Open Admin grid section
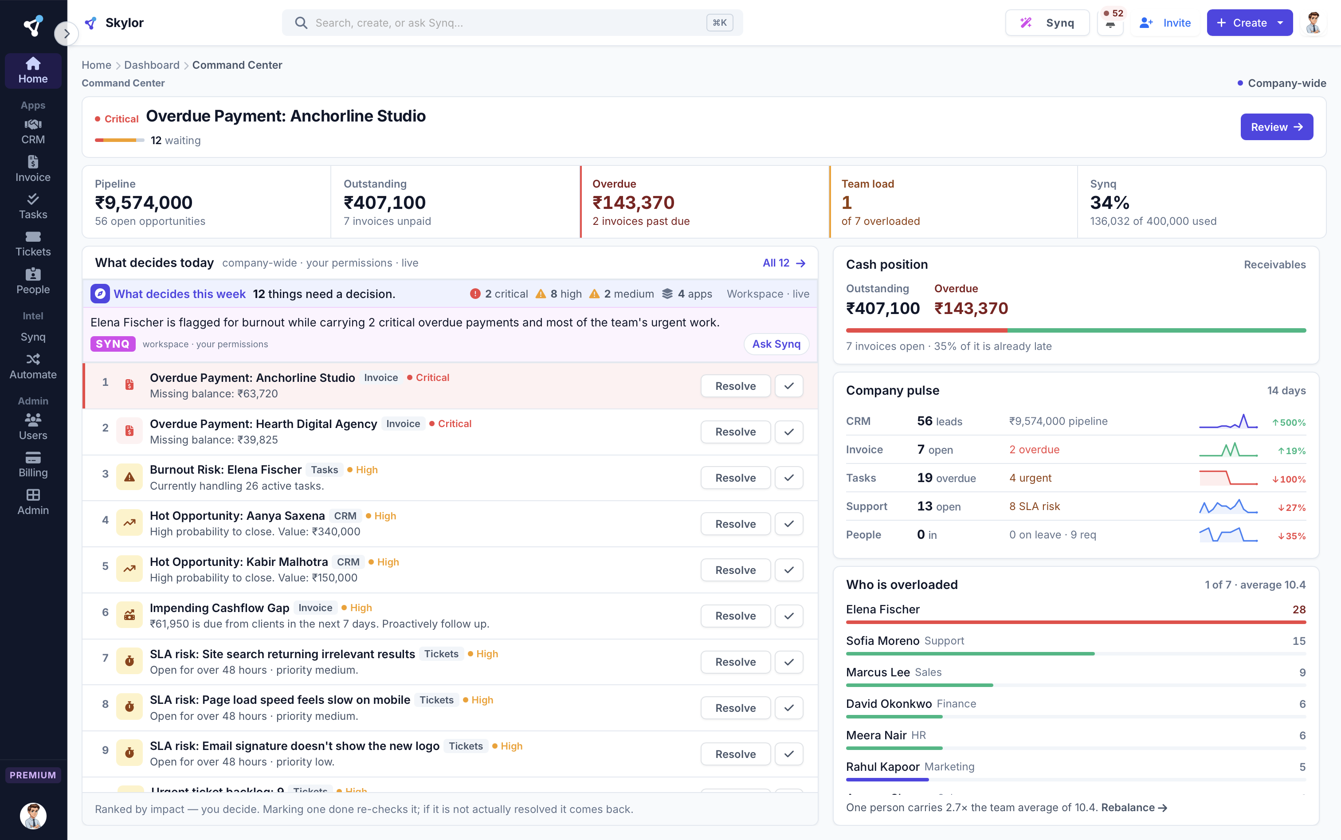 (33, 502)
